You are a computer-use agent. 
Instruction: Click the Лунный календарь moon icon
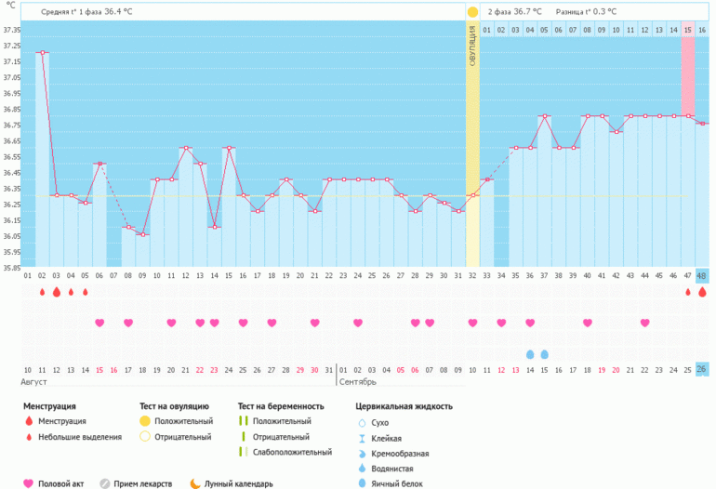[x=195, y=483]
